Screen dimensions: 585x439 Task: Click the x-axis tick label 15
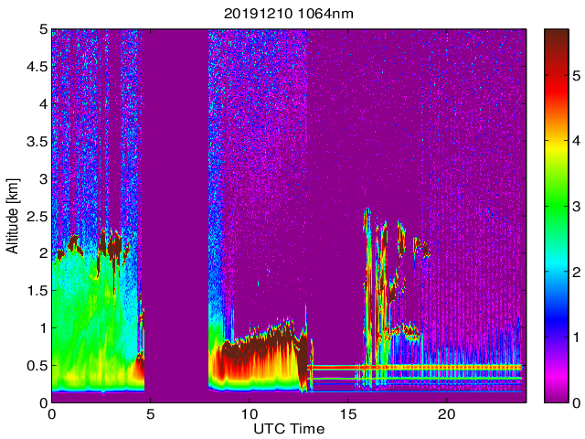point(347,414)
